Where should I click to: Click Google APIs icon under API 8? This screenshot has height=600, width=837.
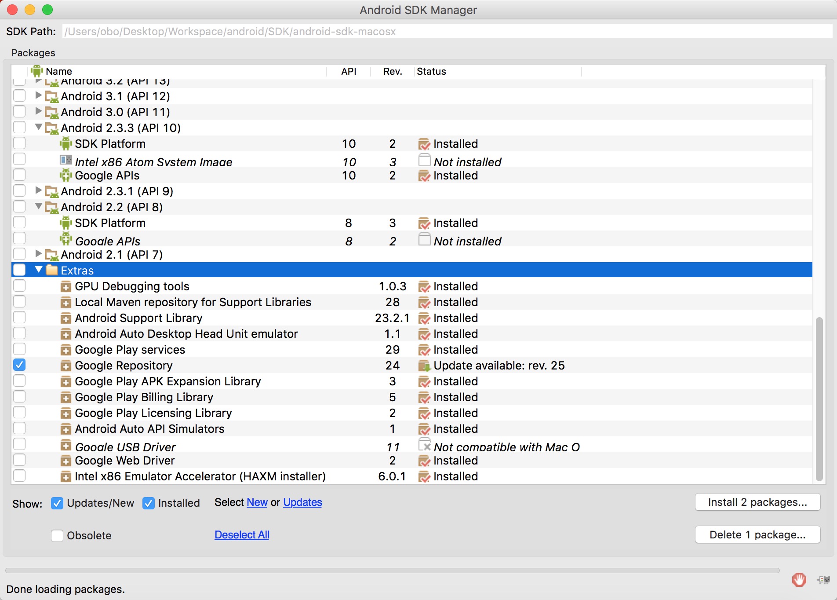coord(66,239)
